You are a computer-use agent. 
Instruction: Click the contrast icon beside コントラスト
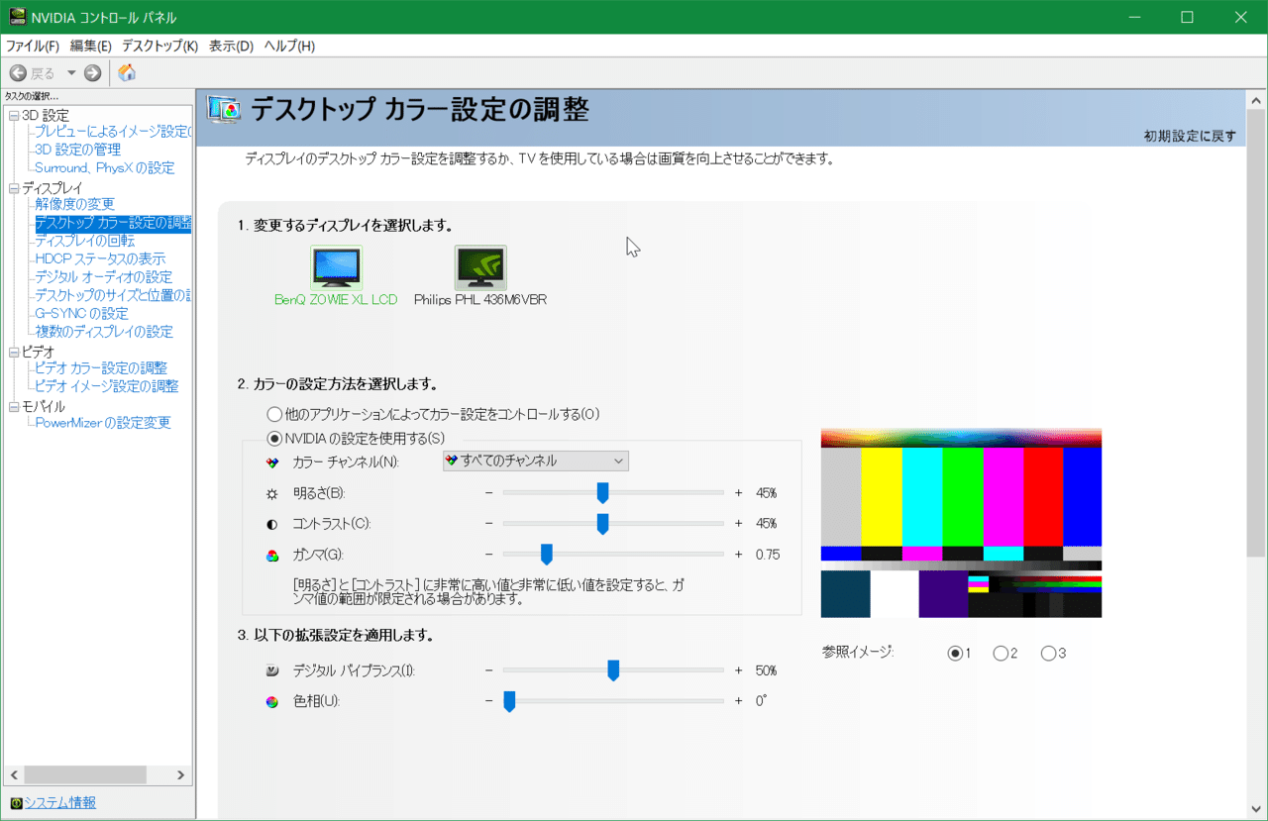click(x=272, y=523)
